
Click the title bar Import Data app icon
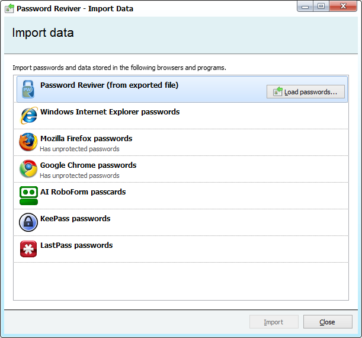[9, 8]
